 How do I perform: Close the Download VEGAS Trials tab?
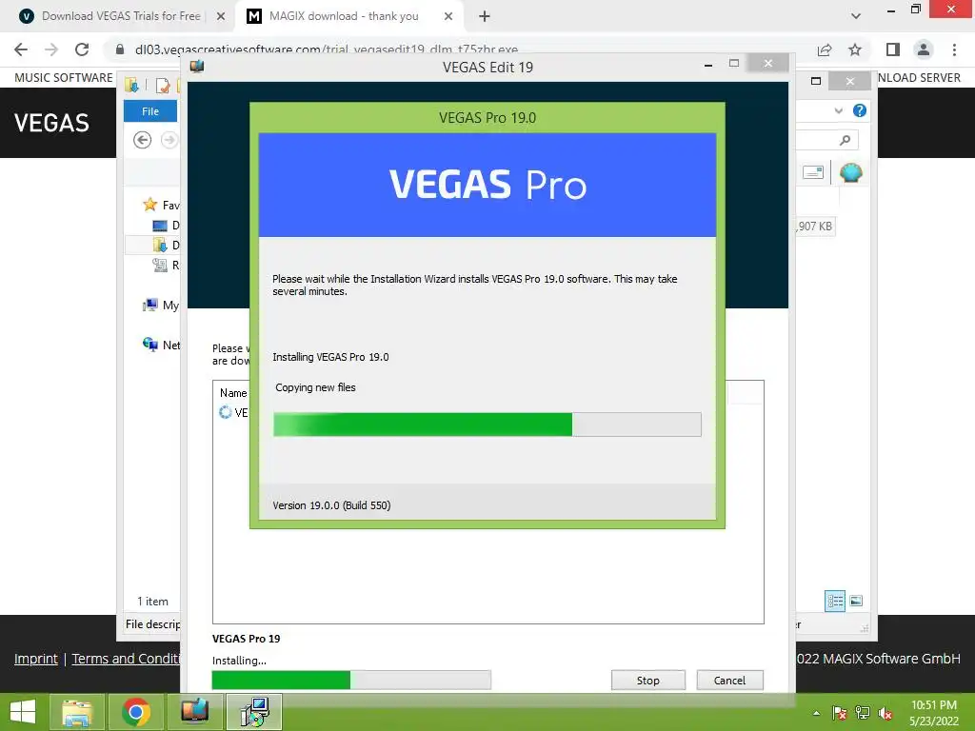(221, 16)
